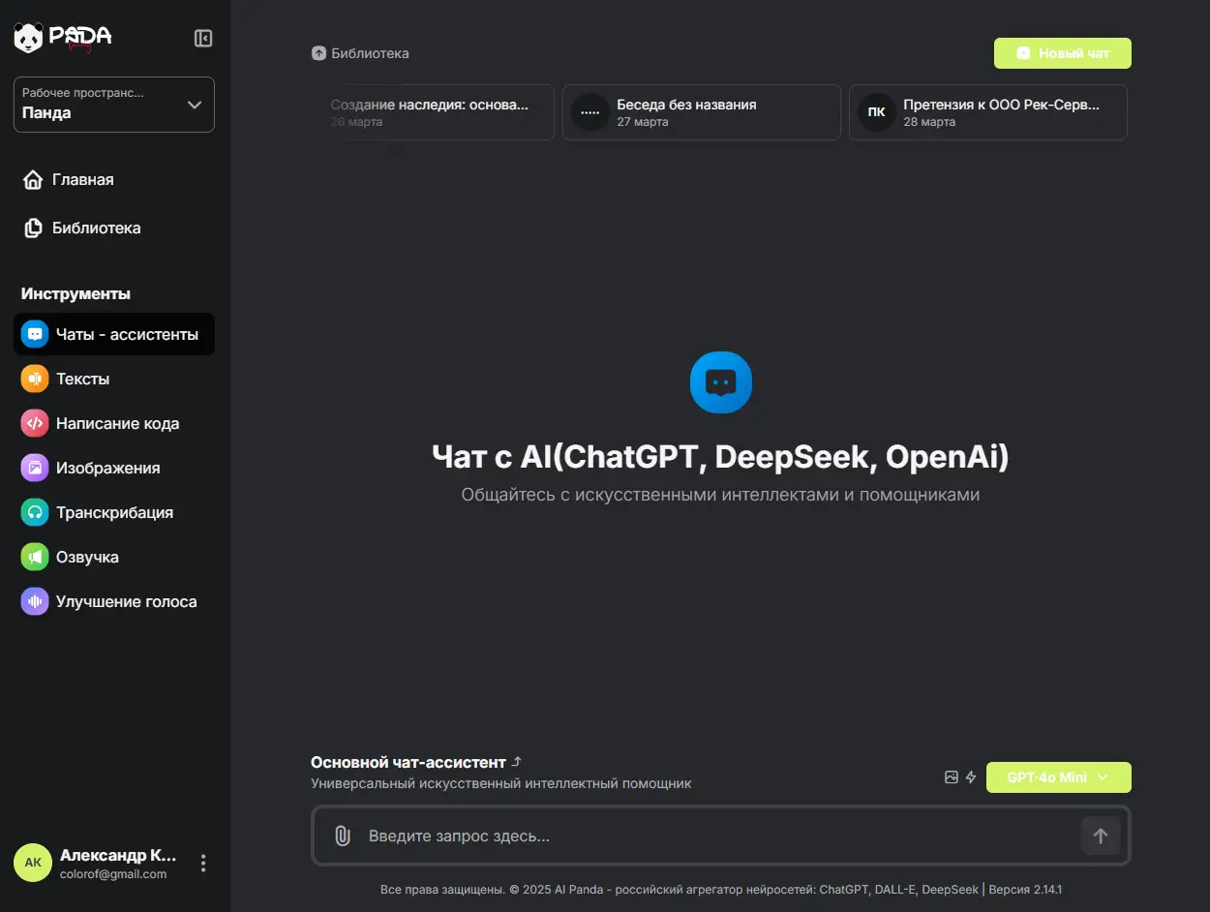Go to Главная in sidebar
This screenshot has width=1210, height=912.
[82, 180]
